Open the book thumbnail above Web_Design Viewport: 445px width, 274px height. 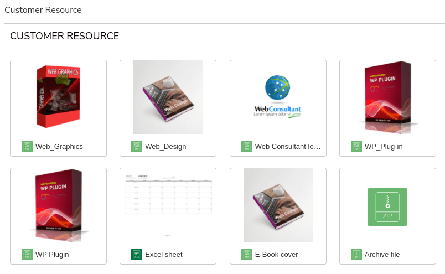(168, 97)
